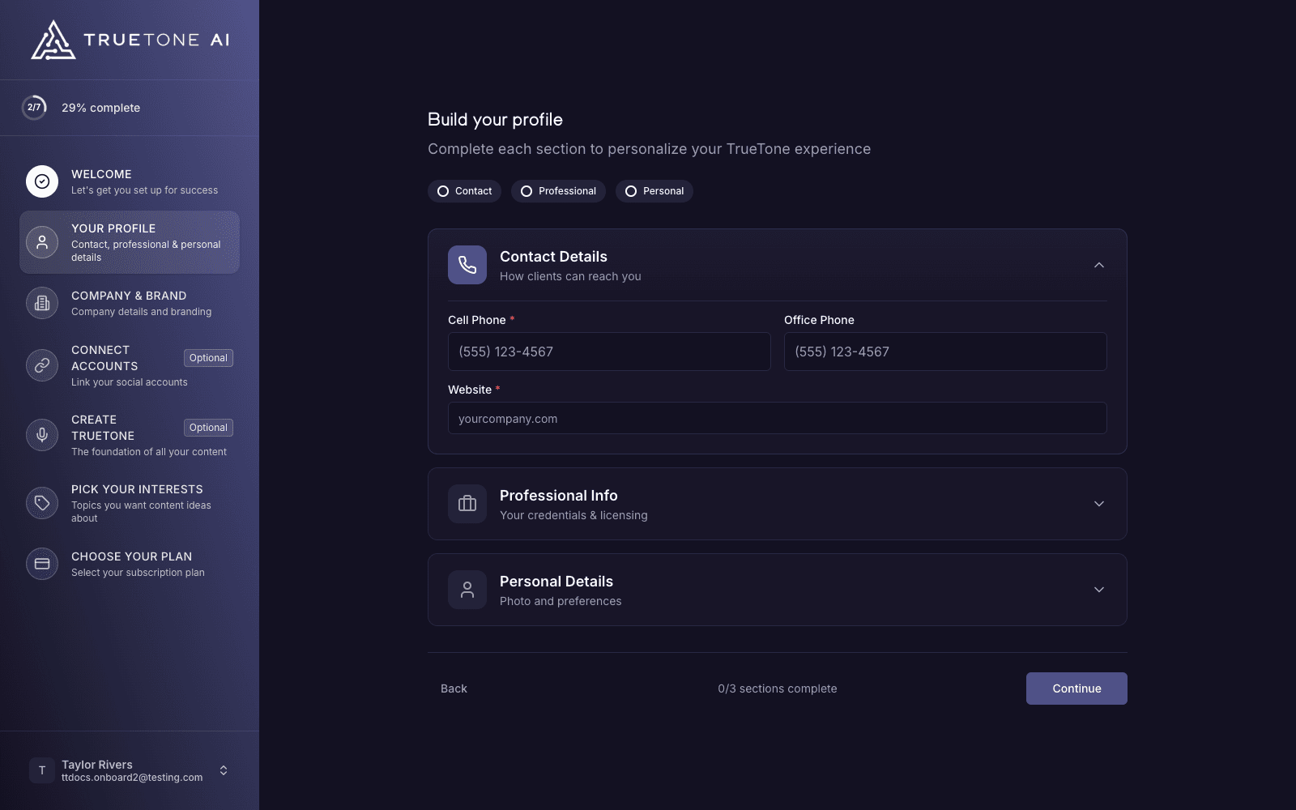Click the Cell Phone input field

tap(609, 352)
